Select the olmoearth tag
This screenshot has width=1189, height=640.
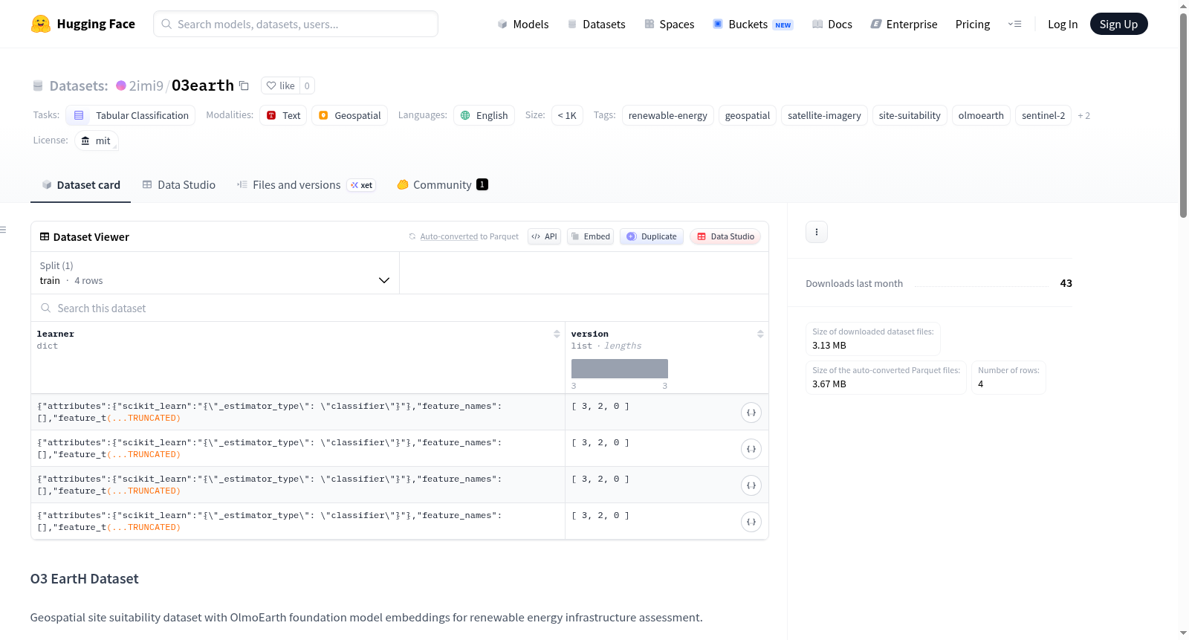pos(981,115)
